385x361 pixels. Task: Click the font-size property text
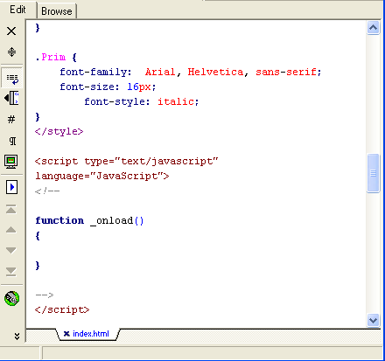[89, 87]
